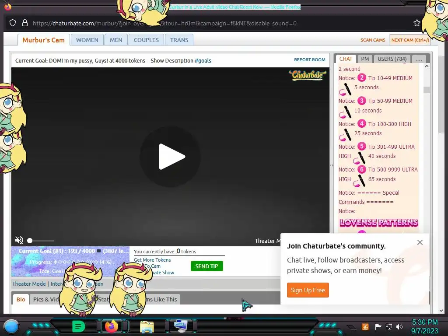Click the Get More Tokens link

click(x=152, y=260)
